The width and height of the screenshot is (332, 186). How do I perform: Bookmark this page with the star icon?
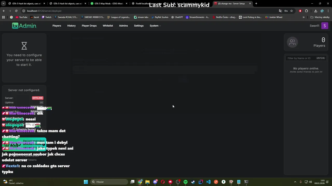coord(292,11)
